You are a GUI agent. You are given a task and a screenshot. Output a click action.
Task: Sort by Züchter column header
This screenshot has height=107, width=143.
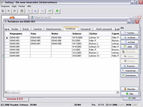click(100, 34)
